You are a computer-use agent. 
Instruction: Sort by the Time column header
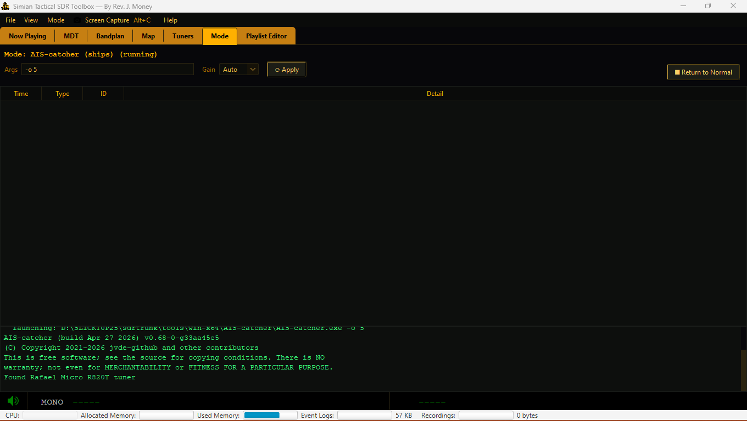pos(21,94)
